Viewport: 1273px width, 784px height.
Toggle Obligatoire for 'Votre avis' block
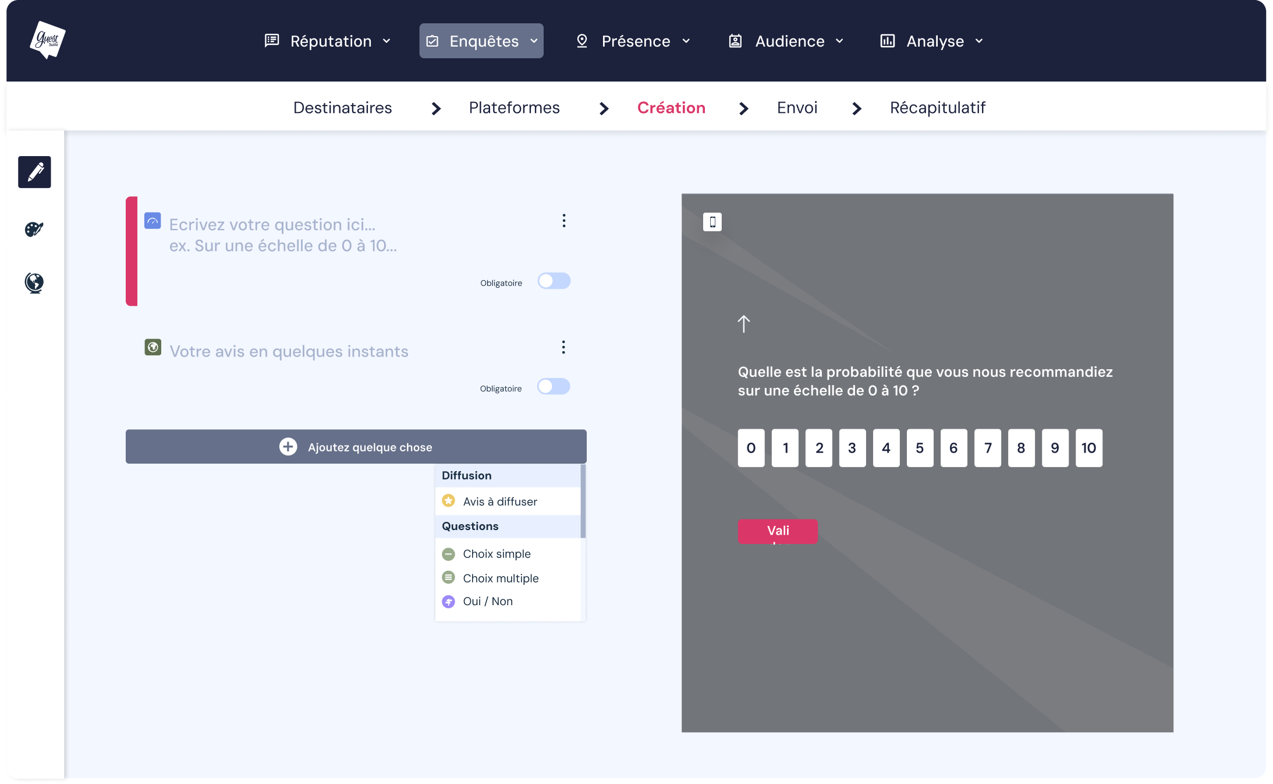pos(553,386)
